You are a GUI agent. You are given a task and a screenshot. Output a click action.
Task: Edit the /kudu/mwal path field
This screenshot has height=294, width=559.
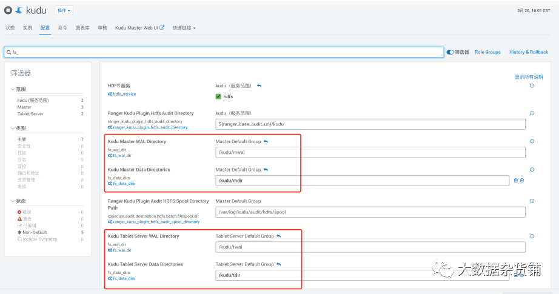click(370, 153)
